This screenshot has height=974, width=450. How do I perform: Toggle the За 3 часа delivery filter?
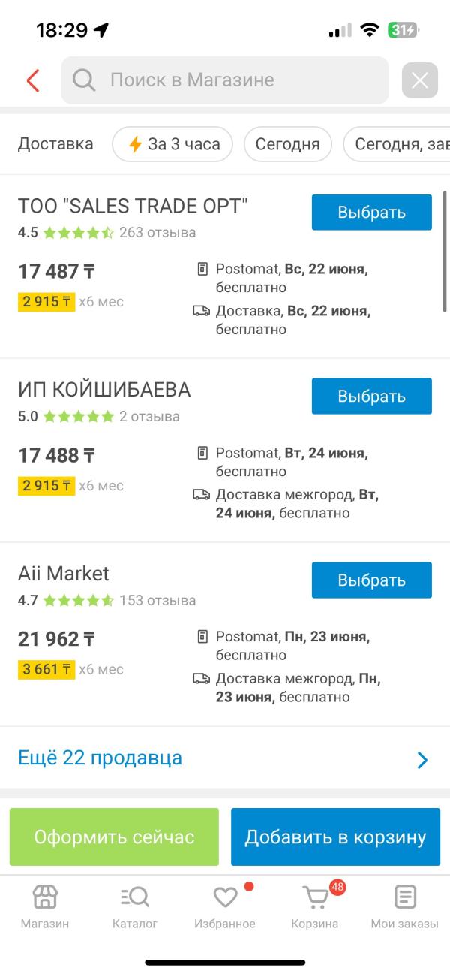[172, 144]
